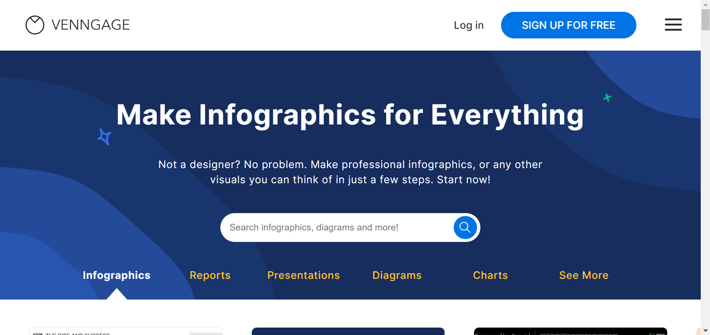710x335 pixels.
Task: Open the dark navy template thumbnail
Action: coord(348,331)
